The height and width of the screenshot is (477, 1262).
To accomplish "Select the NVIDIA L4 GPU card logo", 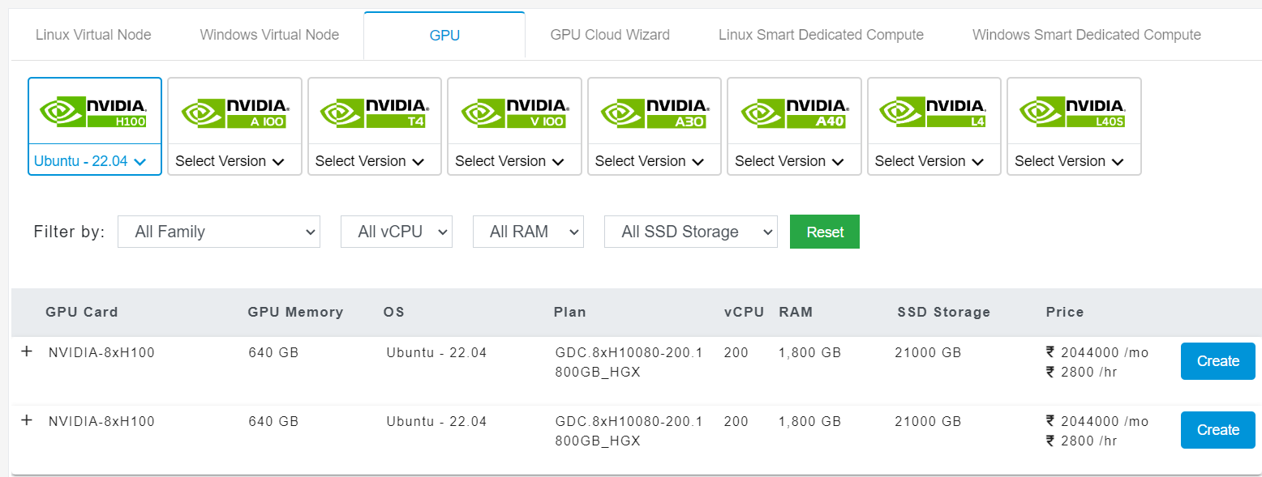I will coord(934,112).
